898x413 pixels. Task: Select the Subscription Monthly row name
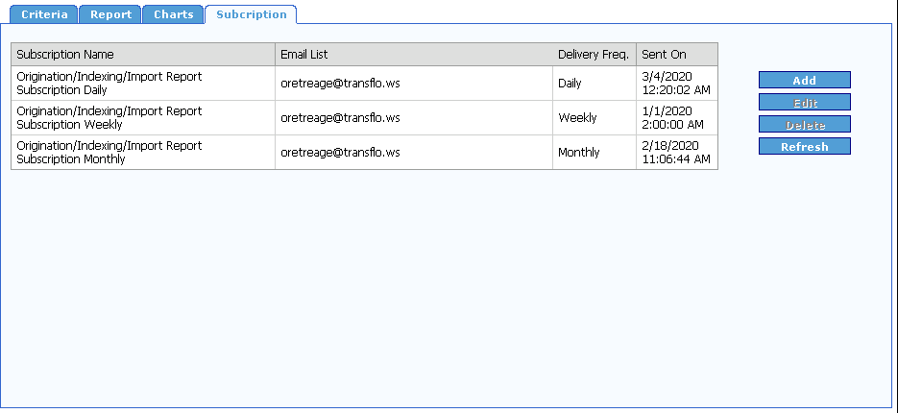(109, 153)
